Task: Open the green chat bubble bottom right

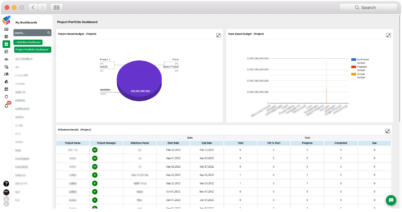Action: [x=391, y=200]
